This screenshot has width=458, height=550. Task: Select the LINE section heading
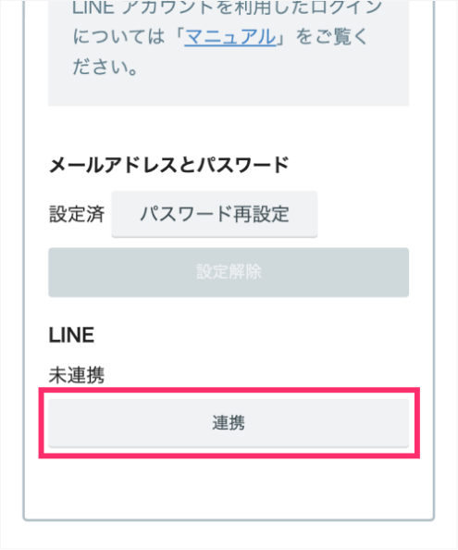tap(71, 335)
